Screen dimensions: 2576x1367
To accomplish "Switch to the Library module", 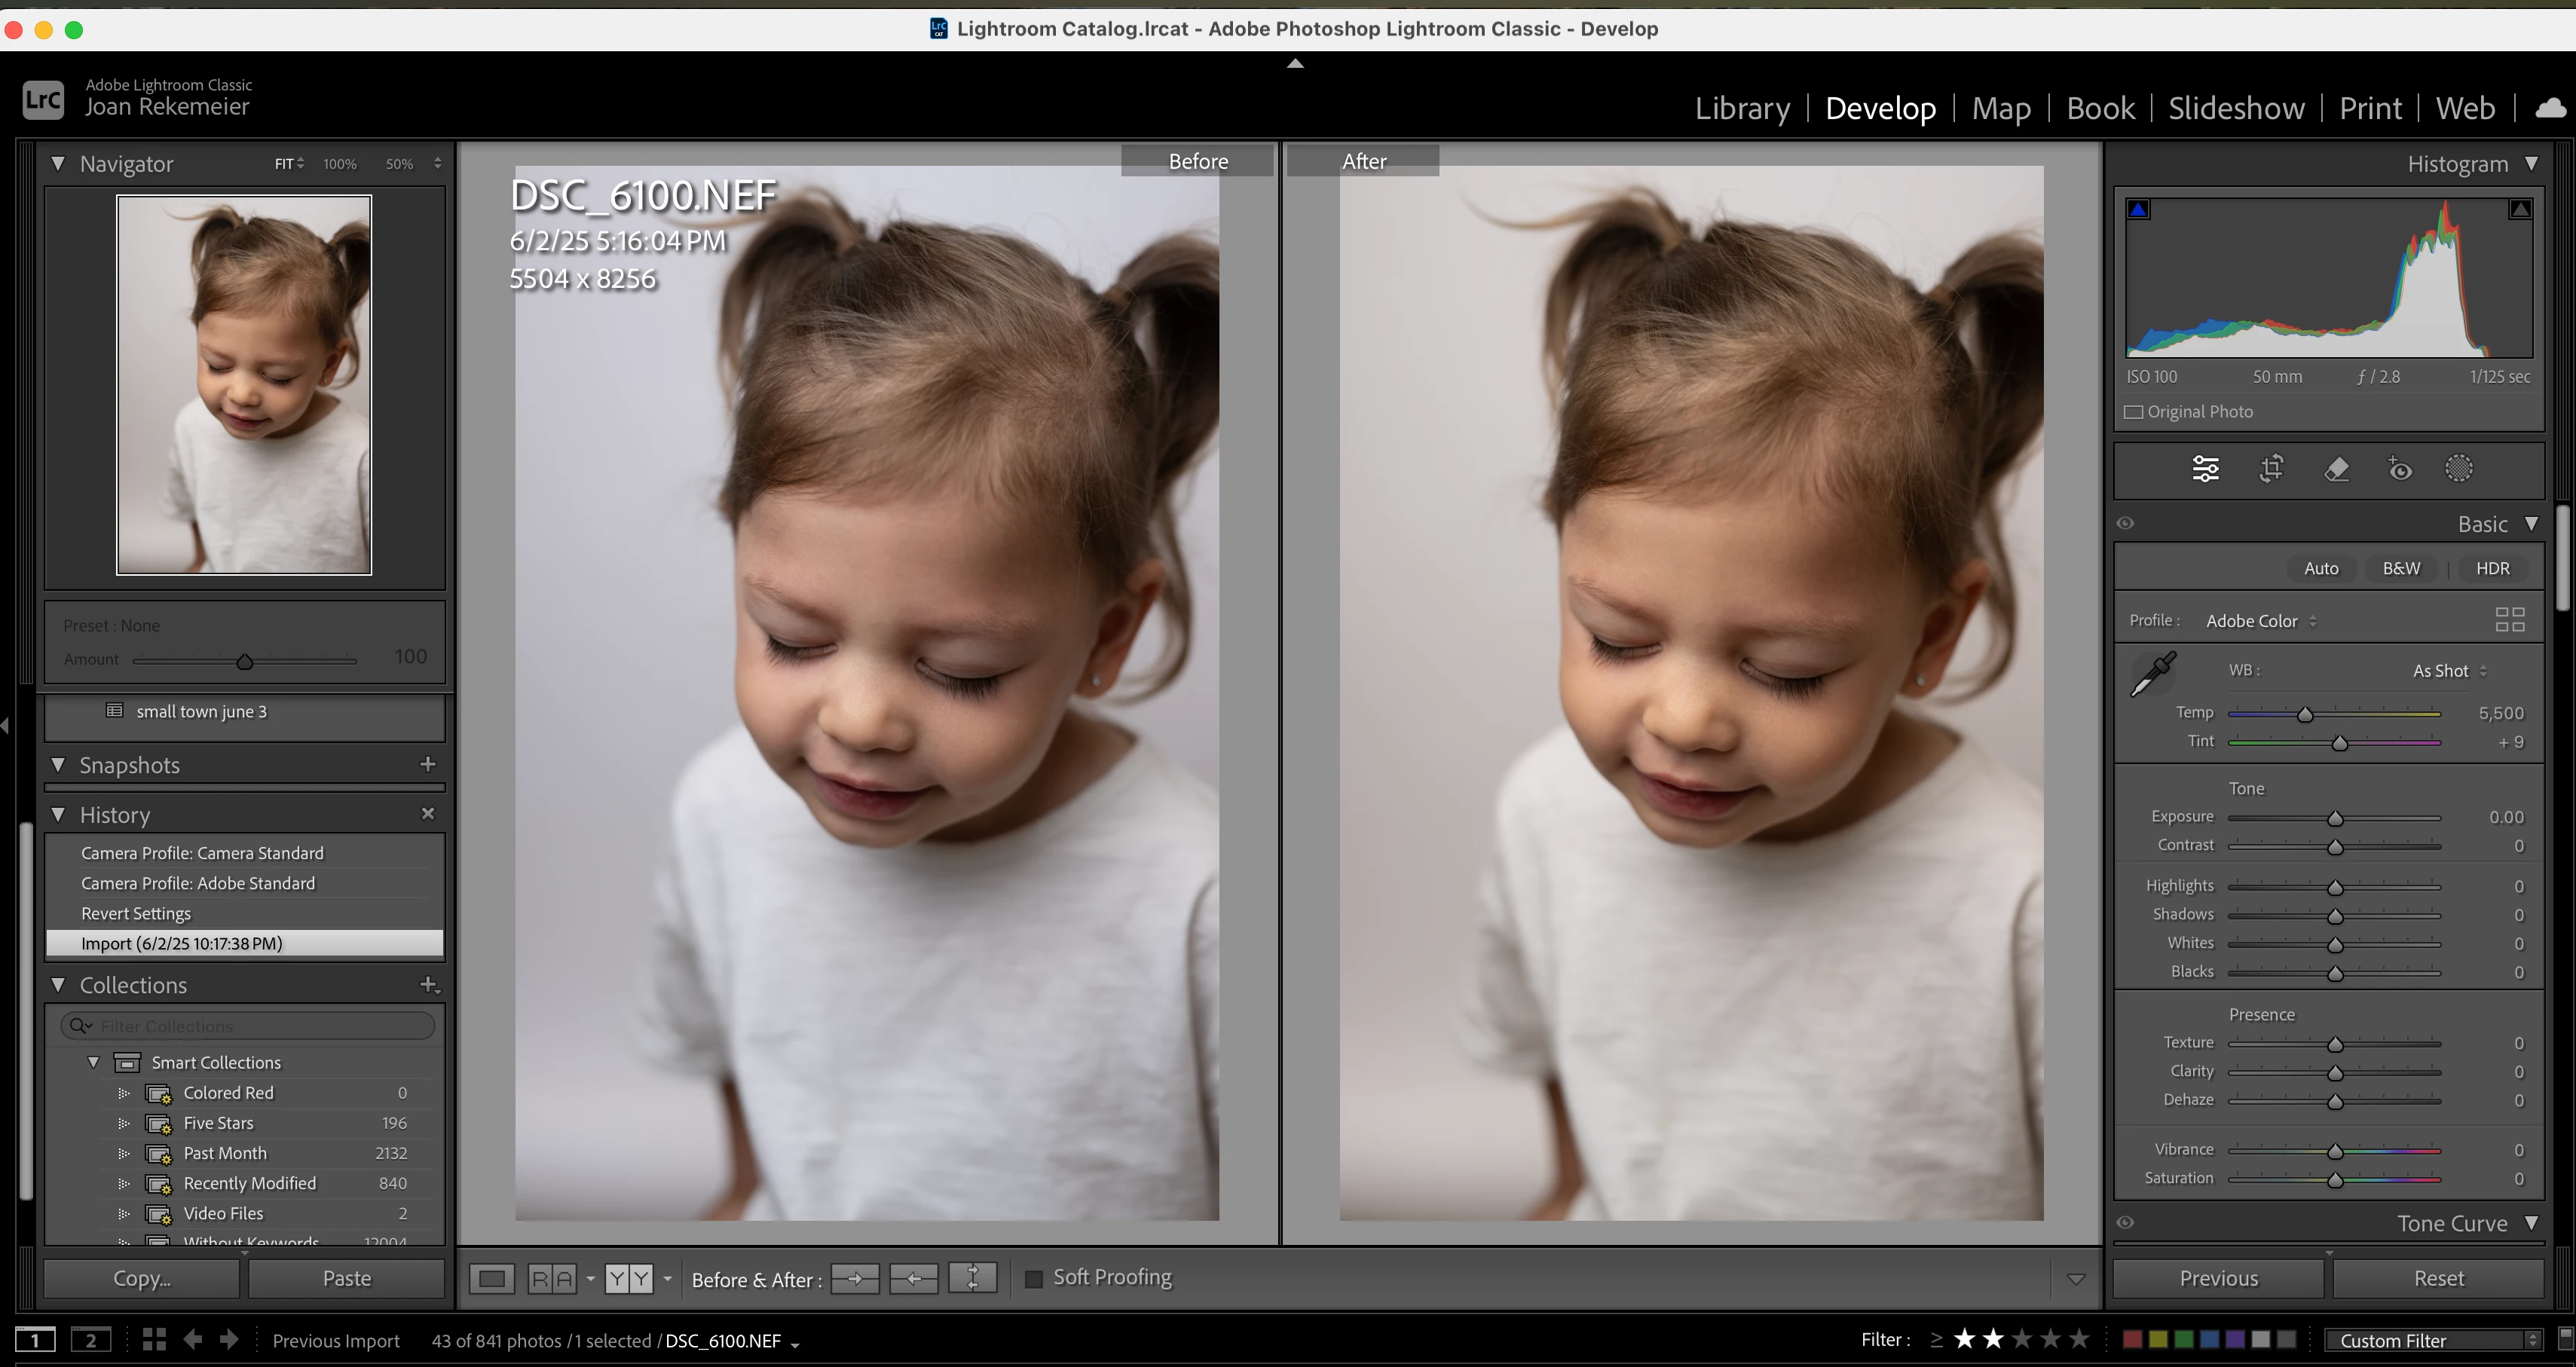I will [x=1742, y=108].
